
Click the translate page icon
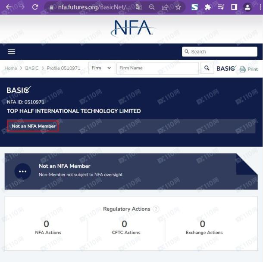pyautogui.click(x=138, y=7)
